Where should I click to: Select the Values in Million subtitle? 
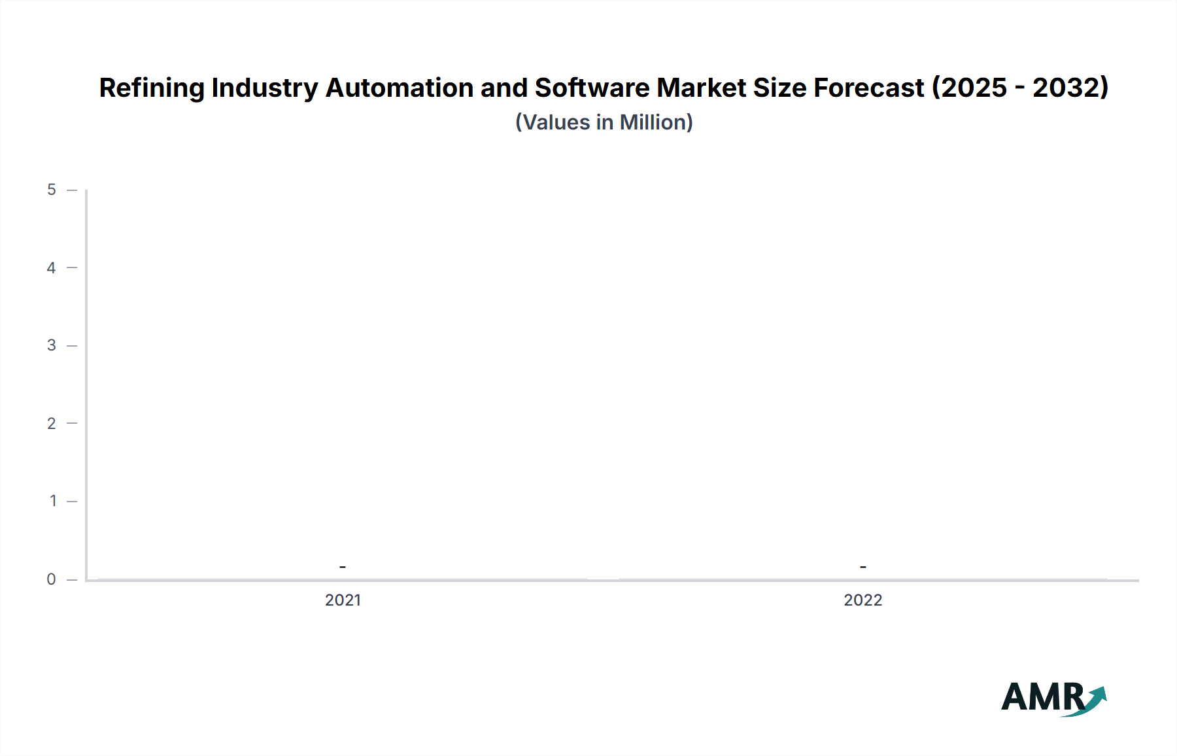[605, 122]
